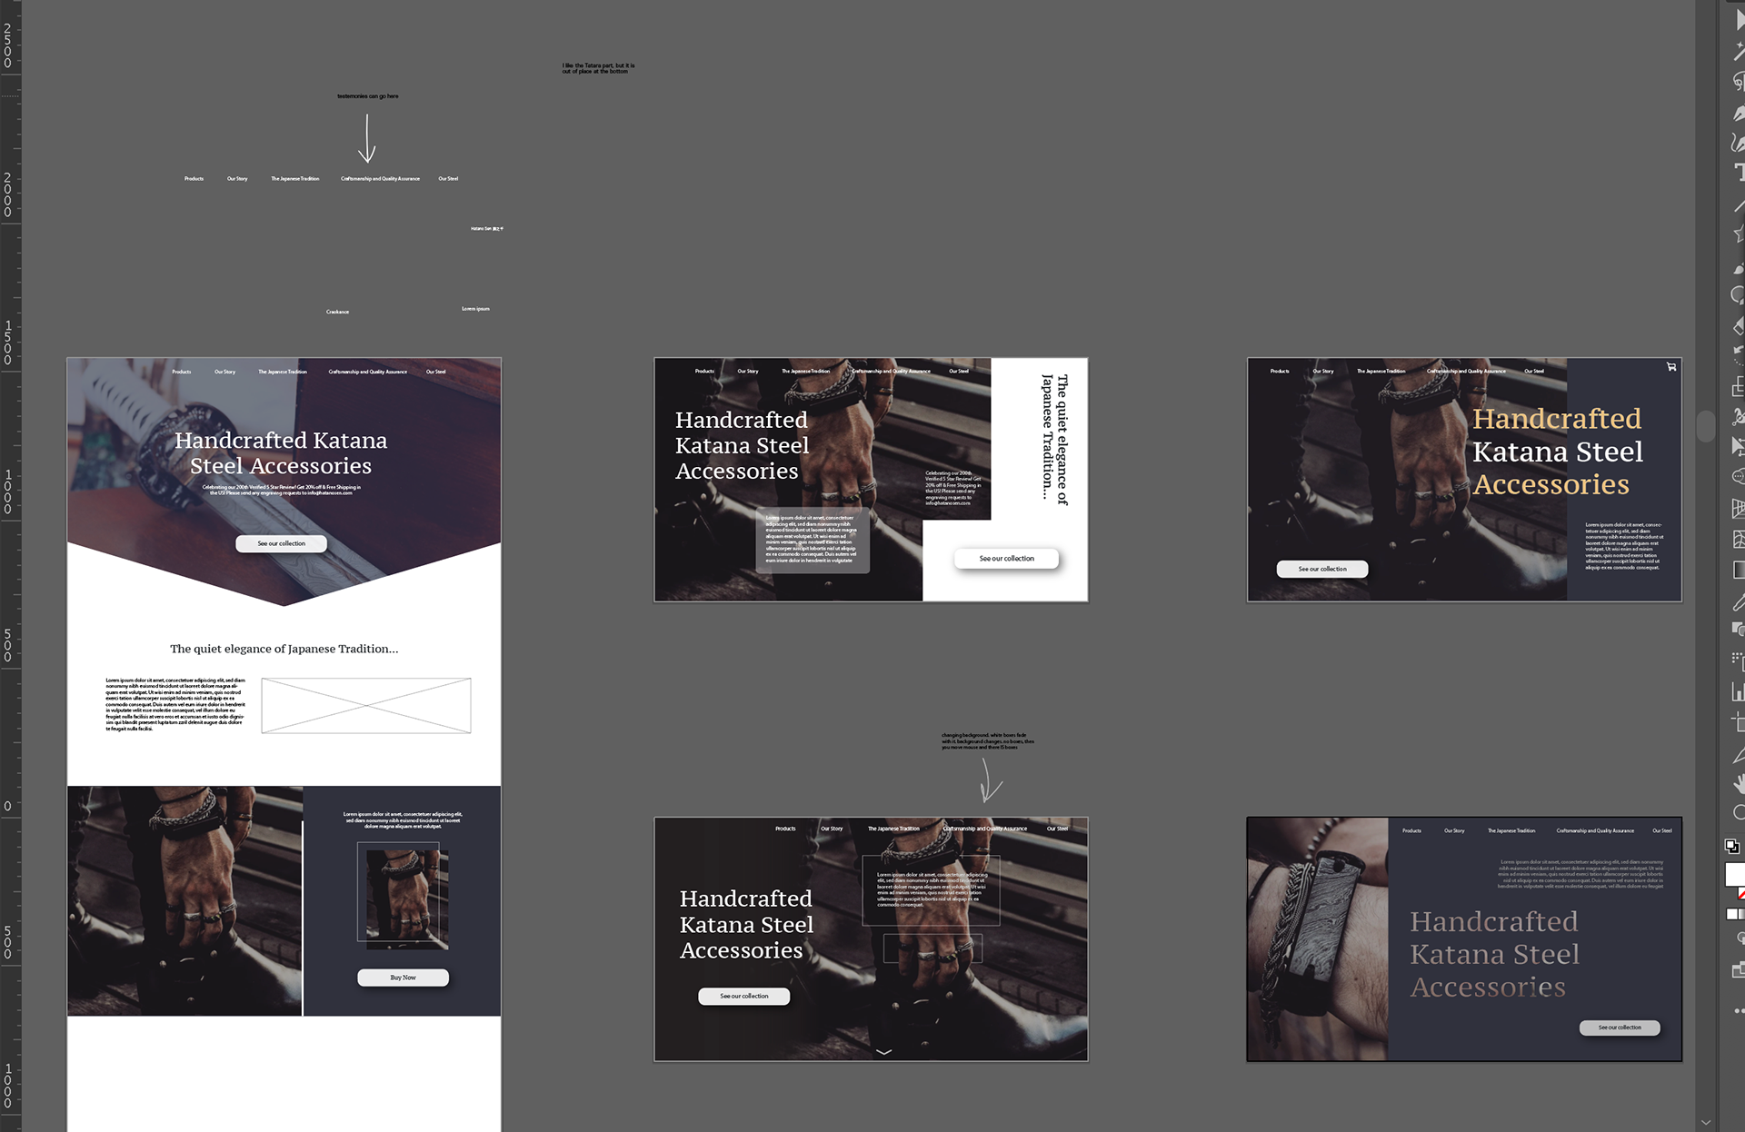
Task: Select the Gradient tool
Action: tap(1738, 570)
